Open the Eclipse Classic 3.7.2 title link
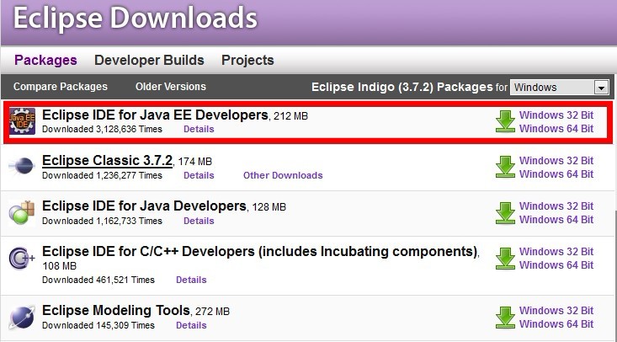The width and height of the screenshot is (617, 342). point(107,160)
